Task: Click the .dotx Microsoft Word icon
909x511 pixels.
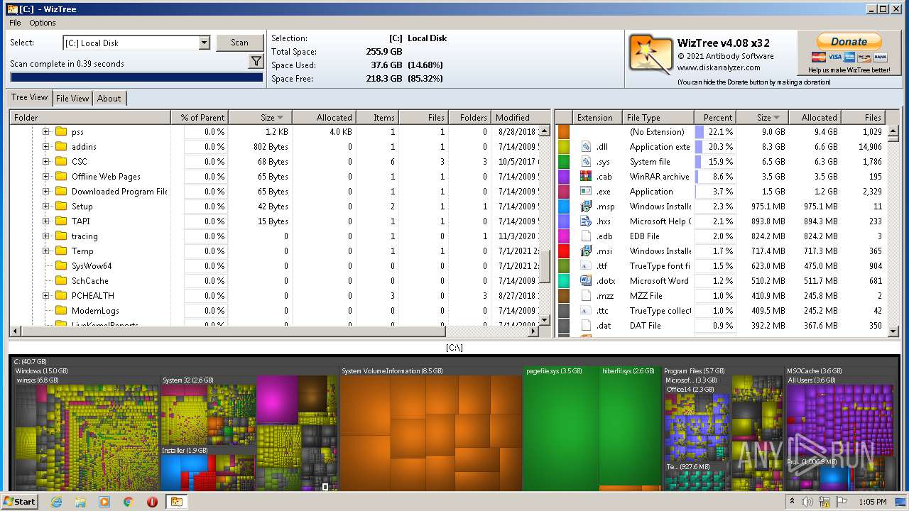Action: pyautogui.click(x=586, y=280)
